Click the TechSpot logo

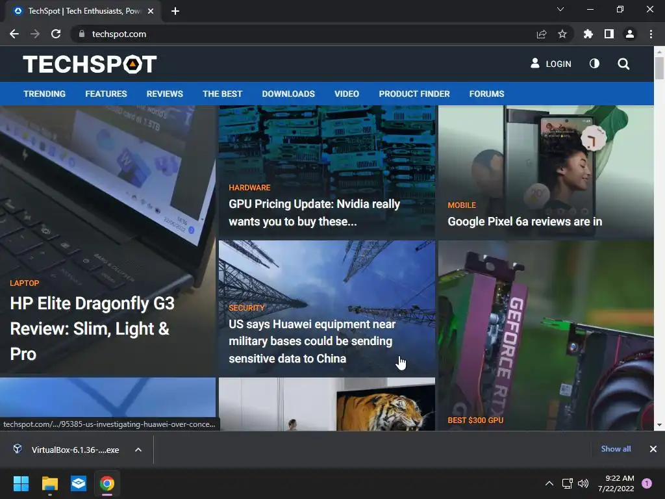(90, 64)
